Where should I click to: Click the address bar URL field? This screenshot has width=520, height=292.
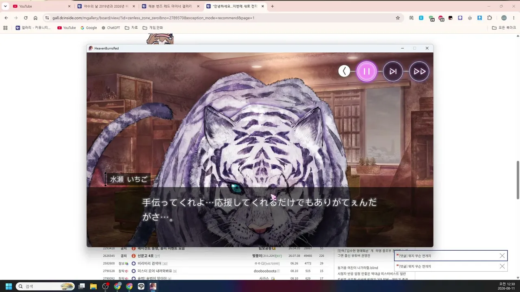[223, 18]
